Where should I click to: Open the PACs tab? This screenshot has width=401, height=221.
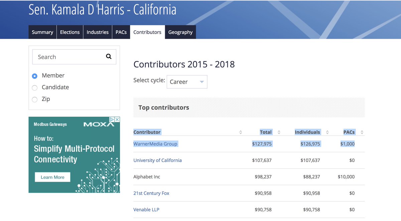(121, 32)
